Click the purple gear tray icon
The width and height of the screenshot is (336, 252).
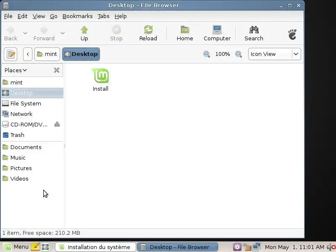(x=237, y=247)
